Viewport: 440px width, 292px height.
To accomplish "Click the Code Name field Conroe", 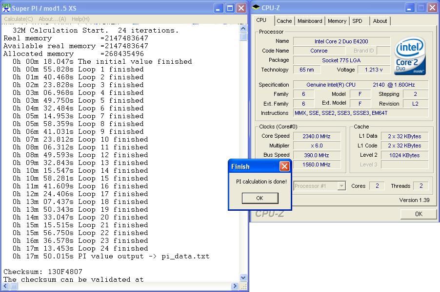I will (319, 51).
